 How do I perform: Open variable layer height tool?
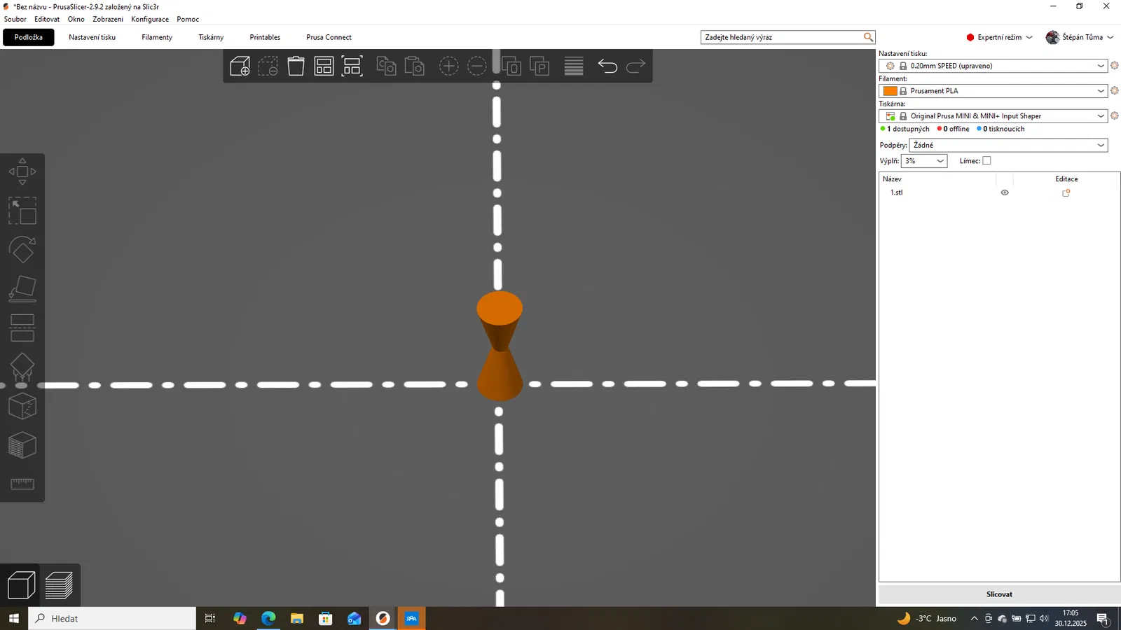coord(574,66)
